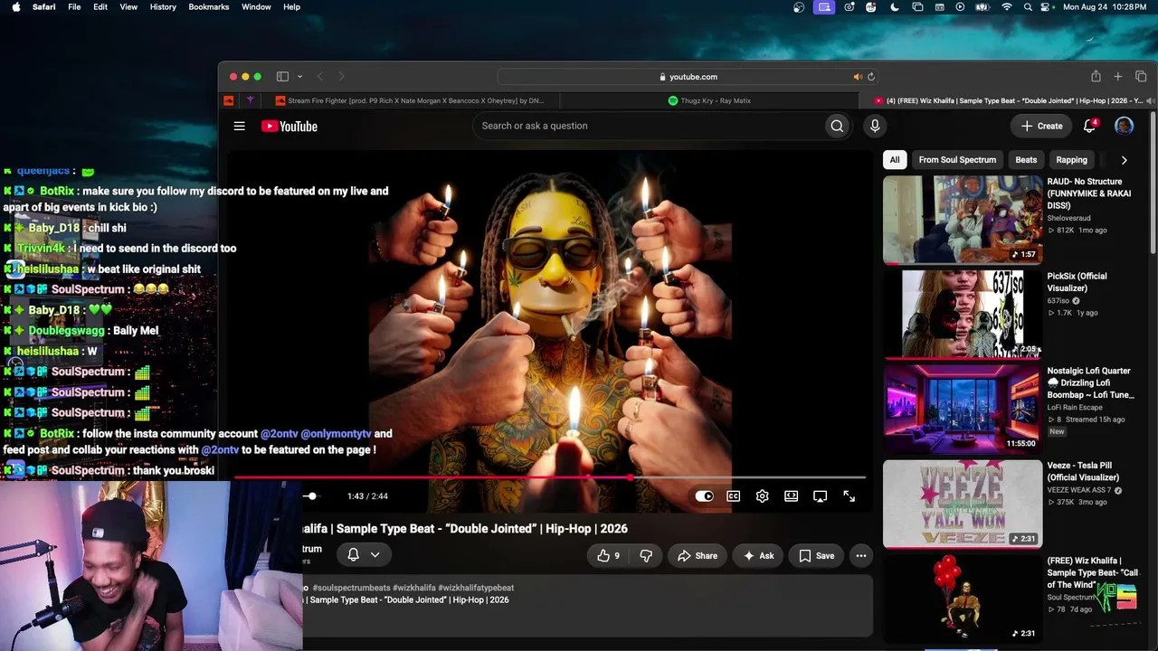Open the Focus moon menu bar icon
The width and height of the screenshot is (1158, 651).
pos(895,7)
